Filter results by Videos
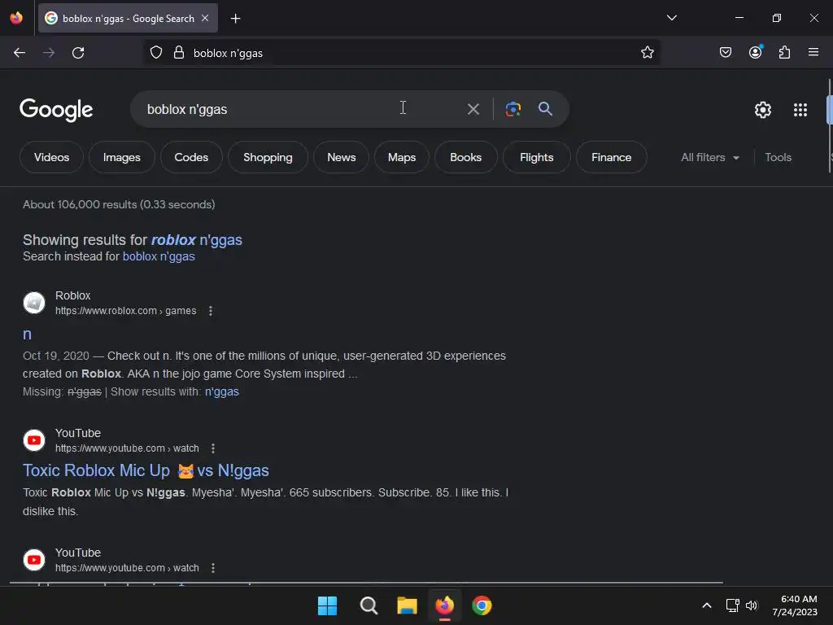 point(51,157)
